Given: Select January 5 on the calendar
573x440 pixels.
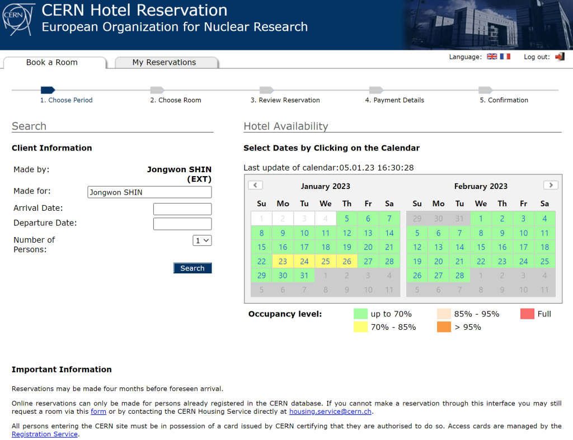Looking at the screenshot, I should tap(347, 219).
